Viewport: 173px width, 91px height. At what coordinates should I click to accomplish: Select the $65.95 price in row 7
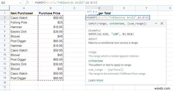[x=51, y=41]
